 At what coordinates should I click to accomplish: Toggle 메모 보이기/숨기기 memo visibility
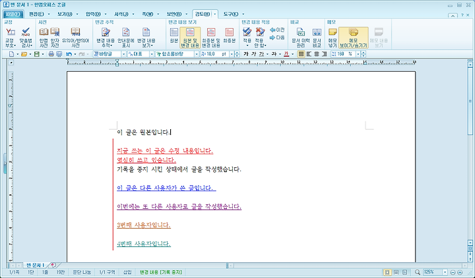click(353, 38)
